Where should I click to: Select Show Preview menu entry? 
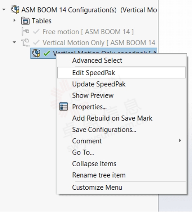point(93,95)
